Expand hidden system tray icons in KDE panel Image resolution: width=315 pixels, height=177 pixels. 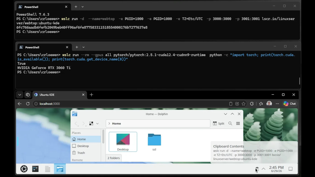264,169
